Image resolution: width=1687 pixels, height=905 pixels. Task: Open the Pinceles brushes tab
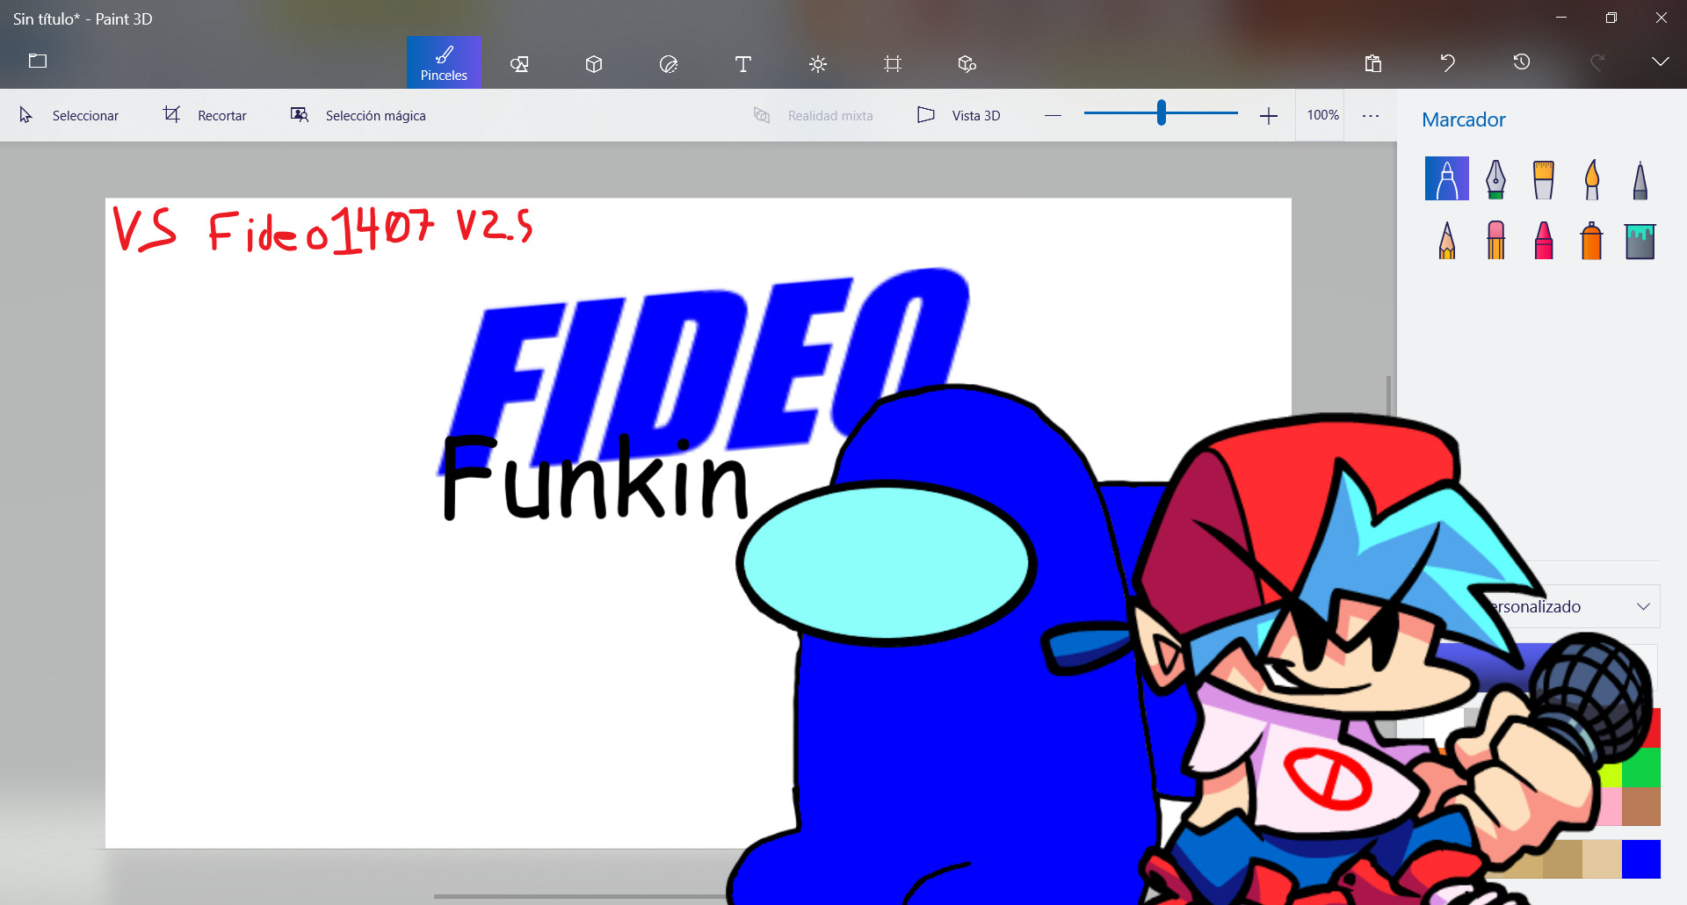(444, 62)
